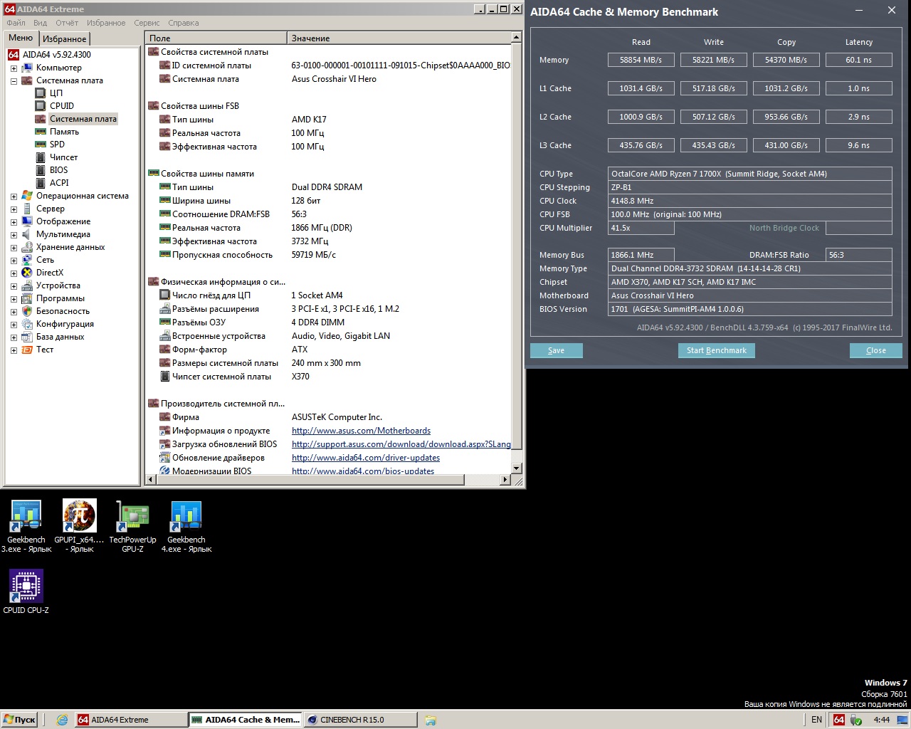Expand the Мультимедиа tree node
911x729 pixels.
point(14,235)
